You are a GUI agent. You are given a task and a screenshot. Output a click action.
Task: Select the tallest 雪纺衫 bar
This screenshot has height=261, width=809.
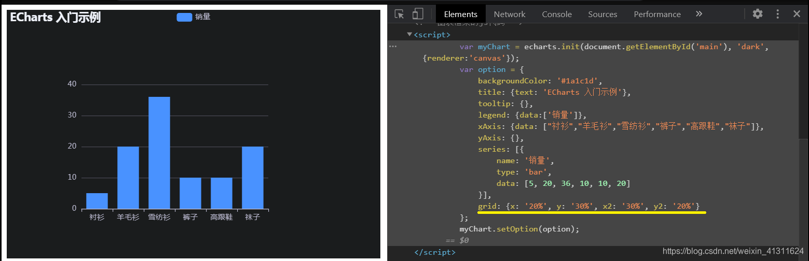click(159, 153)
